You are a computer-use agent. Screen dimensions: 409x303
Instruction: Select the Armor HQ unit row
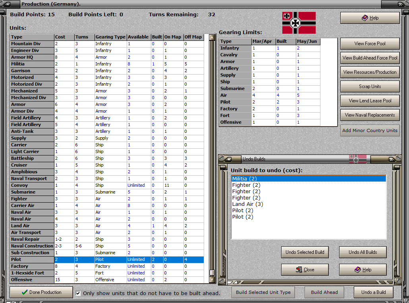pos(107,58)
